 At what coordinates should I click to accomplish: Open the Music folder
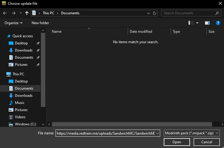pyautogui.click(x=20, y=103)
